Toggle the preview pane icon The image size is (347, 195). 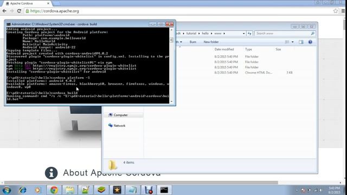pyautogui.click(x=301, y=42)
